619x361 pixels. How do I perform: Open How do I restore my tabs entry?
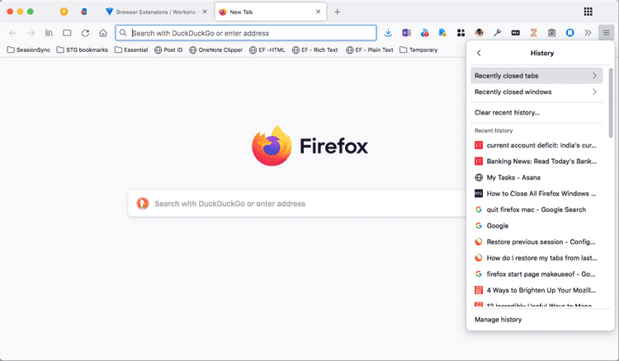click(x=536, y=258)
